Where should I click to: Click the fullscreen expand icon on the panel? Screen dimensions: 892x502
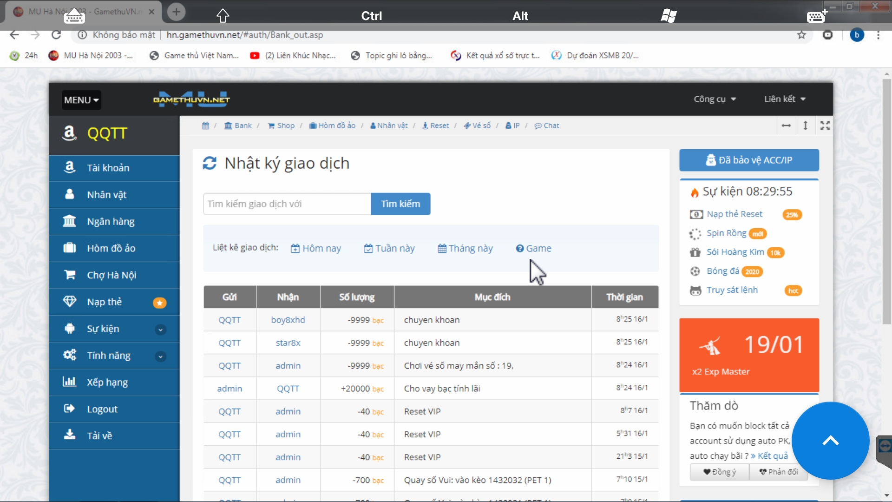[825, 125]
